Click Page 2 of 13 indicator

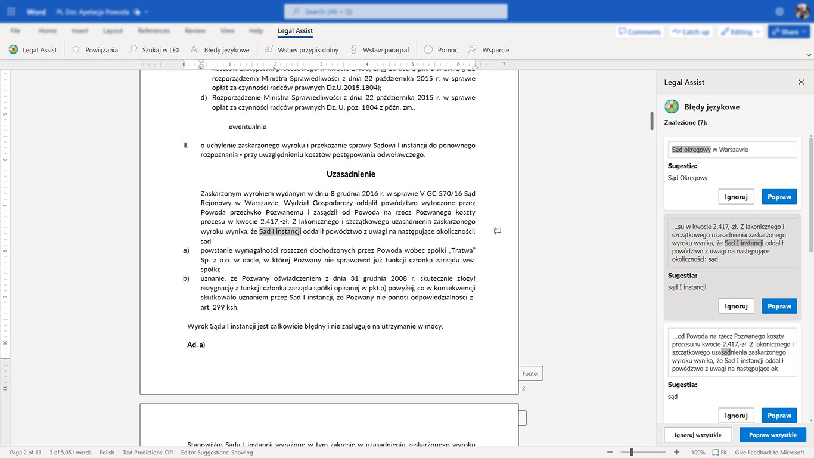[x=26, y=453]
